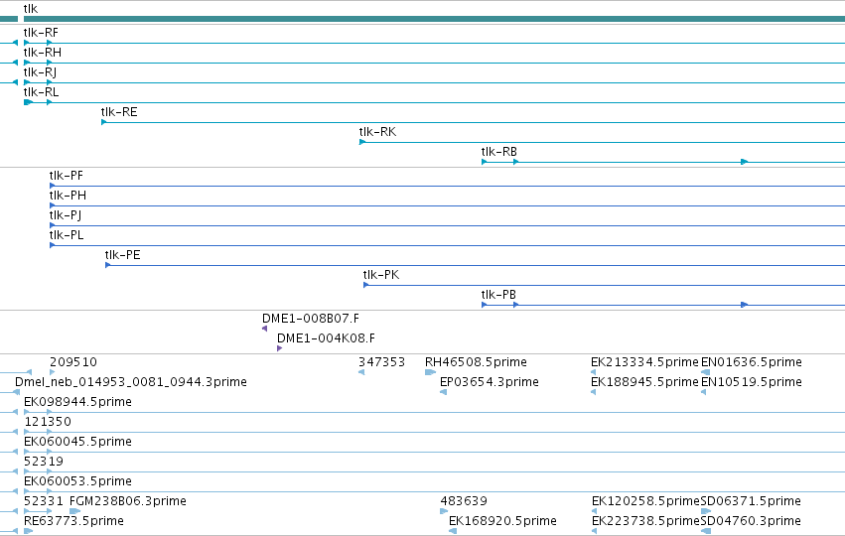Click the 121350 EST label
The image size is (845, 536).
pyautogui.click(x=48, y=422)
